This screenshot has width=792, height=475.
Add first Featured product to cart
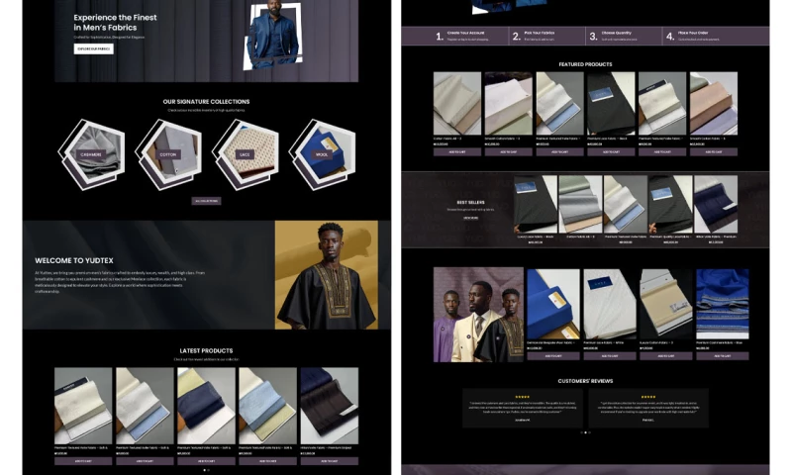tap(457, 152)
